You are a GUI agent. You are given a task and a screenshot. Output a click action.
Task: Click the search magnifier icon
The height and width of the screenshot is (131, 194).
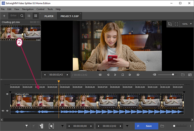click(x=22, y=16)
